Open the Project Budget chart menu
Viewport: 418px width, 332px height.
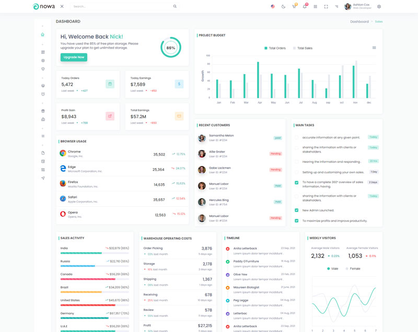374,48
